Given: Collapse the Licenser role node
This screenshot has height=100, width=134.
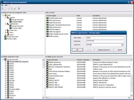Looking at the screenshot, I should point(6,18).
